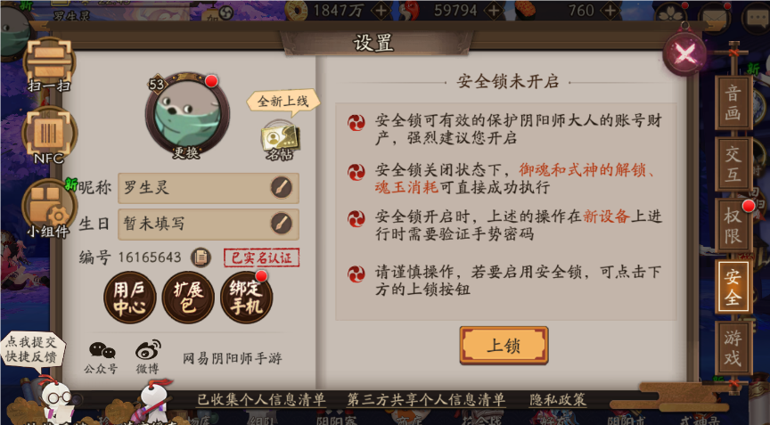Click the 上锁 lock button

504,346
